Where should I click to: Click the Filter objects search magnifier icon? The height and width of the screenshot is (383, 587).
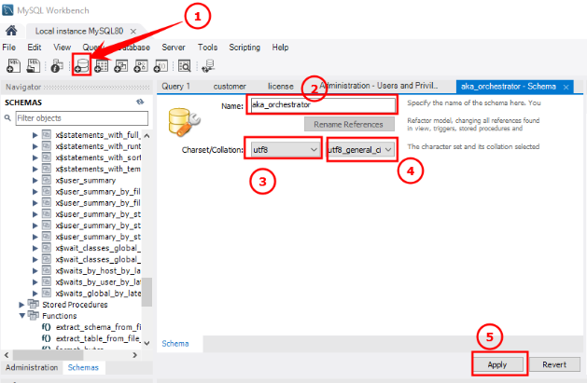tap(7, 118)
